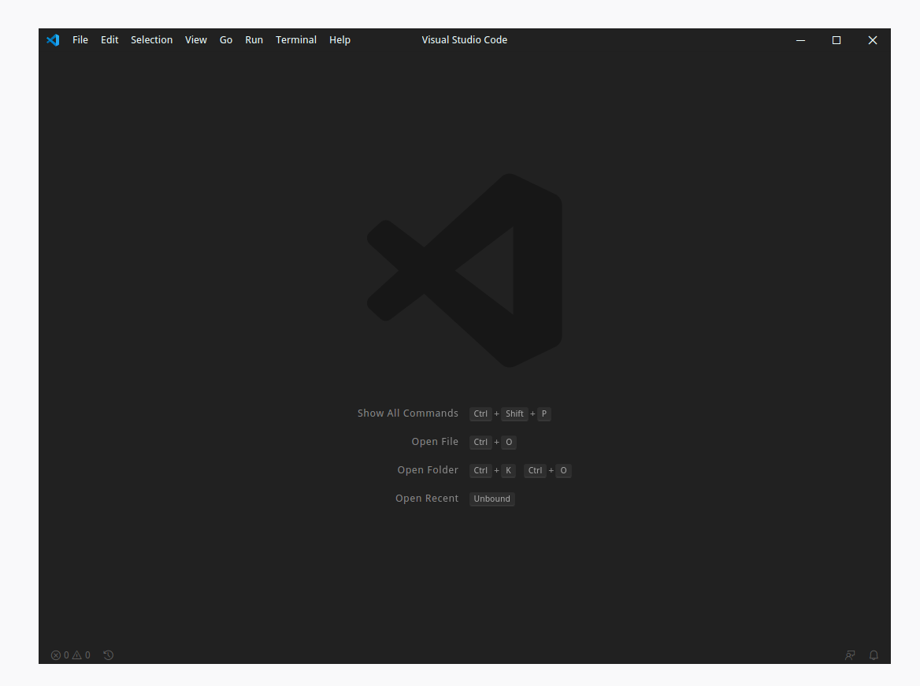Click the Unbound keybinding badge
The image size is (920, 686).
[x=492, y=499]
